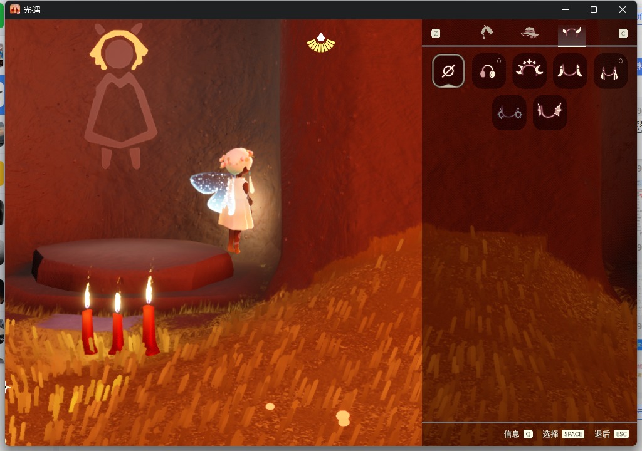The width and height of the screenshot is (642, 451).
Task: Equip the white horns headband
Action: click(x=570, y=71)
